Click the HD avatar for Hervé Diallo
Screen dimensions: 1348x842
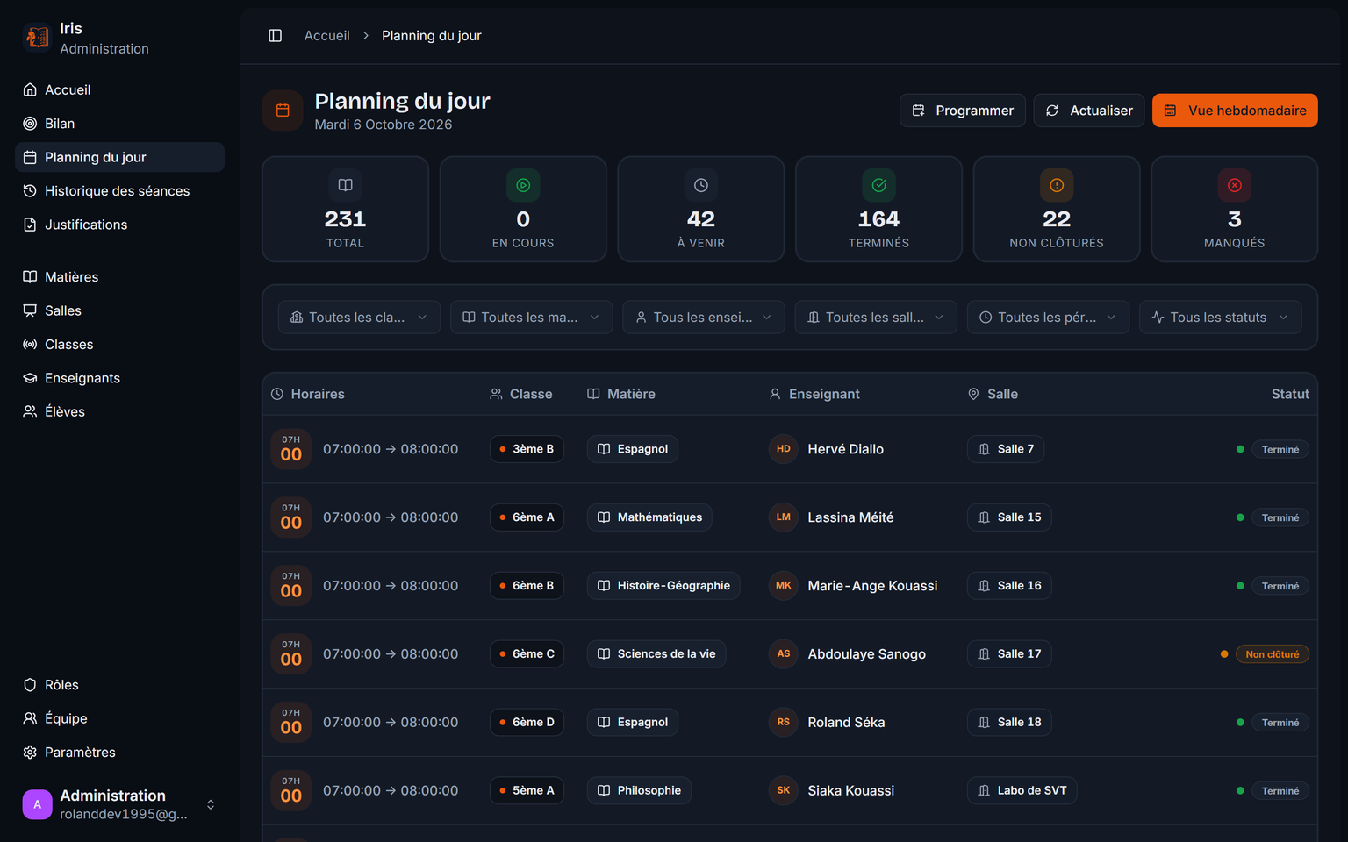pyautogui.click(x=784, y=449)
